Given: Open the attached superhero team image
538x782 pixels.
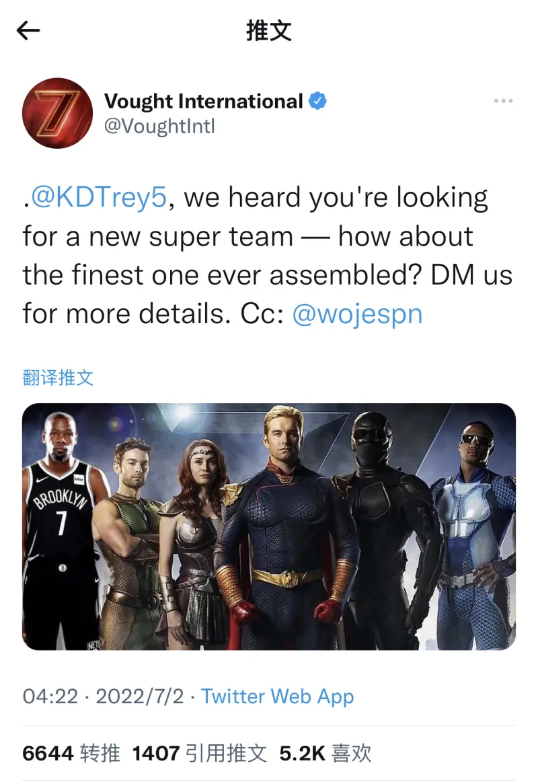Looking at the screenshot, I should [x=269, y=526].
